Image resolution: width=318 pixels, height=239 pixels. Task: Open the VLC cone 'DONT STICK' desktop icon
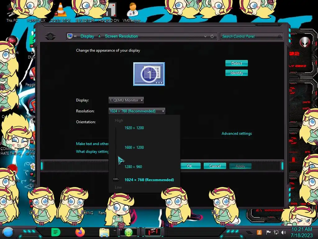coord(61,12)
